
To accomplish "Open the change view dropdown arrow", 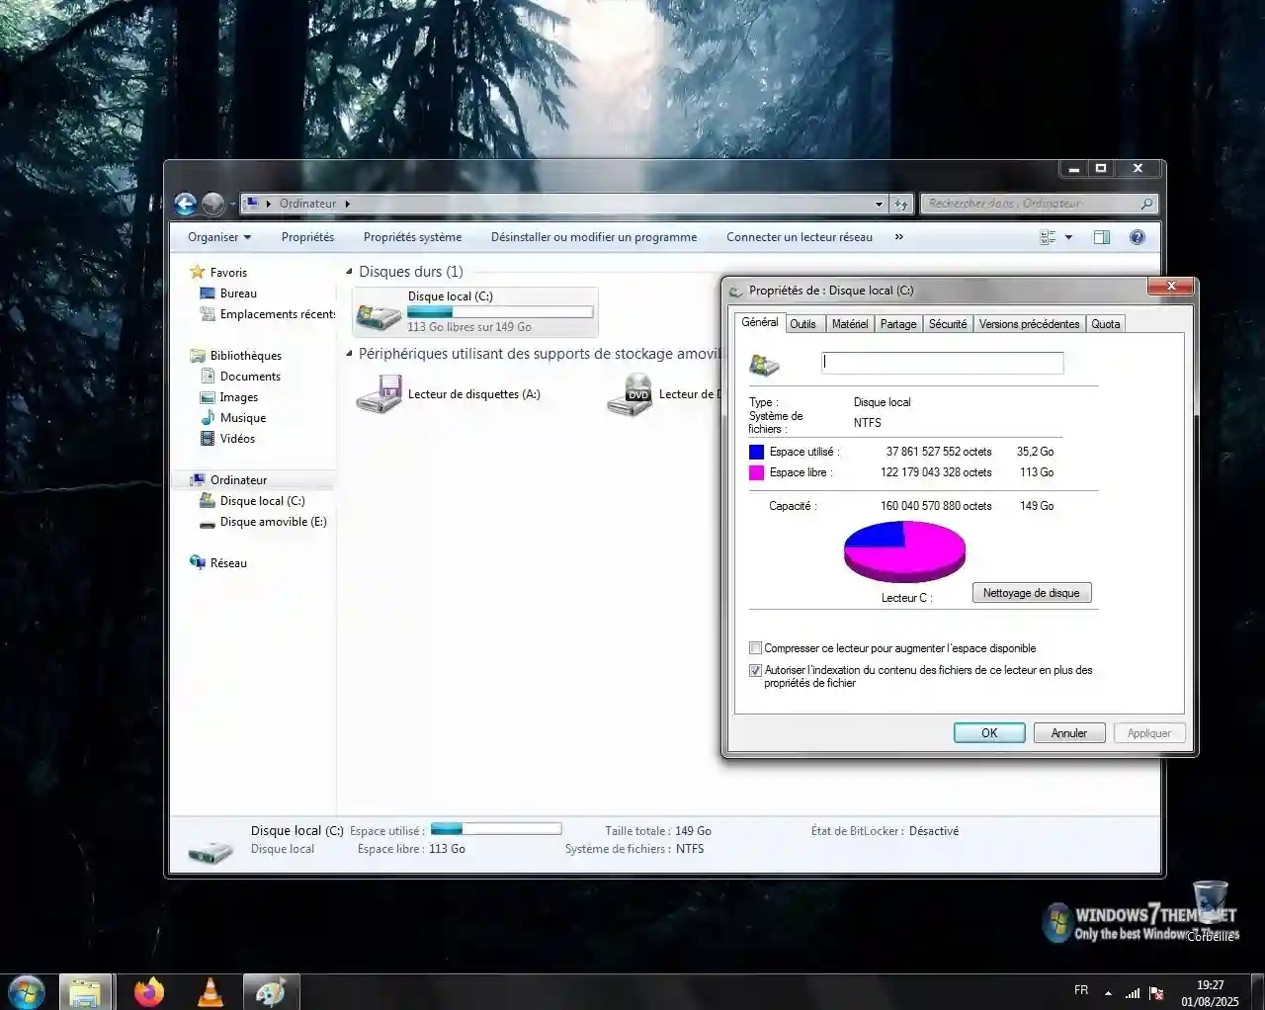I will coord(1070,237).
